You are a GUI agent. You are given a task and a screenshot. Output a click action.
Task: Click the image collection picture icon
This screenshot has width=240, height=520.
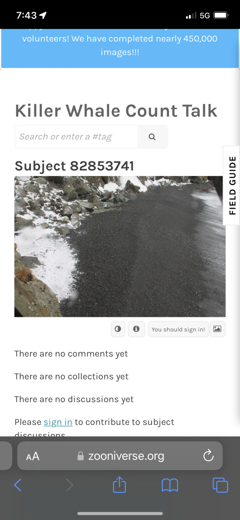click(x=217, y=329)
